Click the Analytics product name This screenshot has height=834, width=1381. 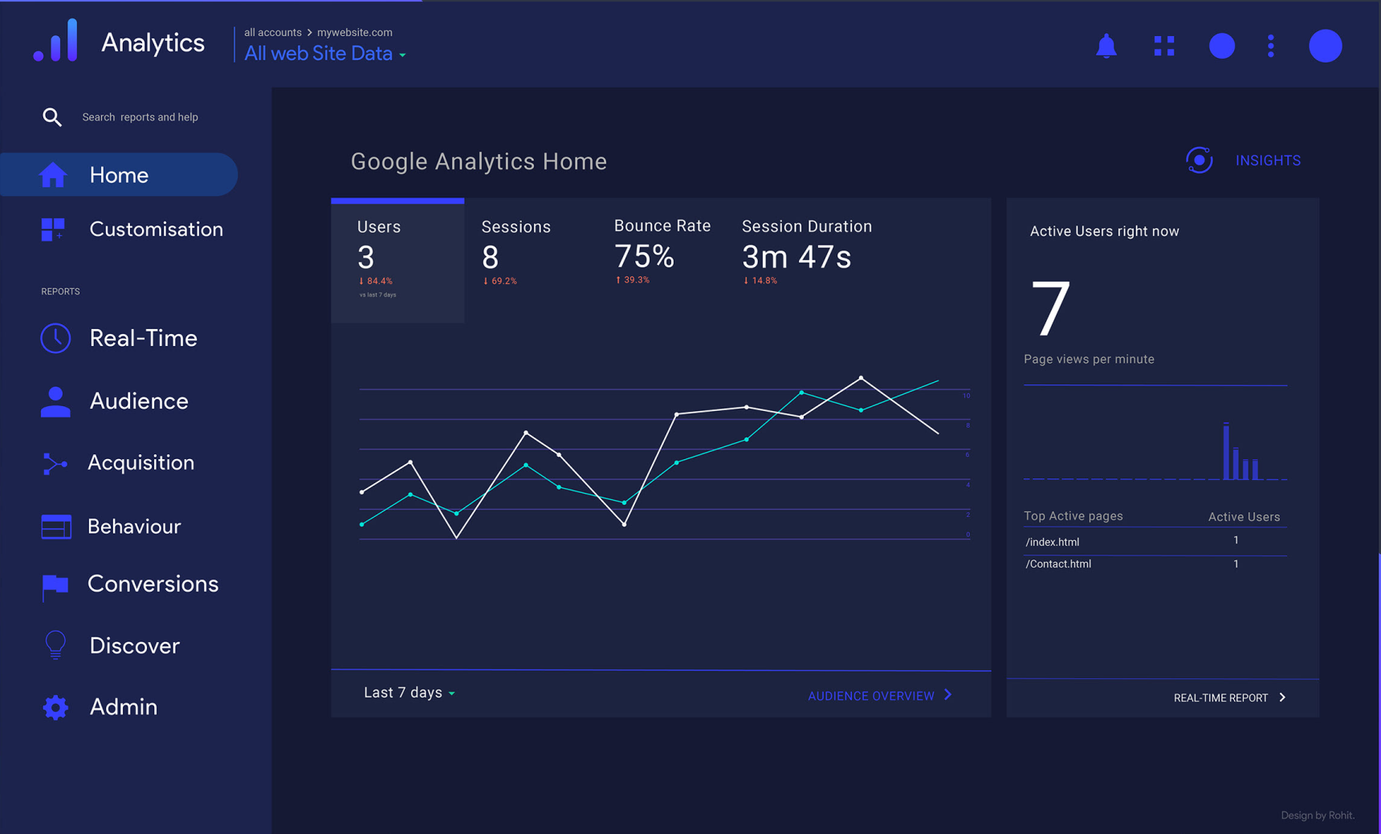click(x=153, y=43)
